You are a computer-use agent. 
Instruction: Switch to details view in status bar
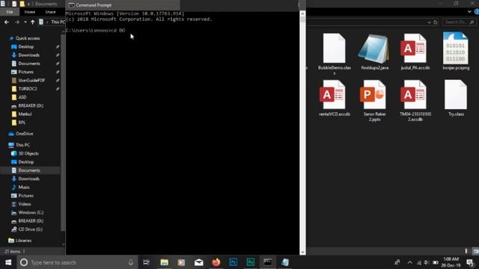point(466,251)
